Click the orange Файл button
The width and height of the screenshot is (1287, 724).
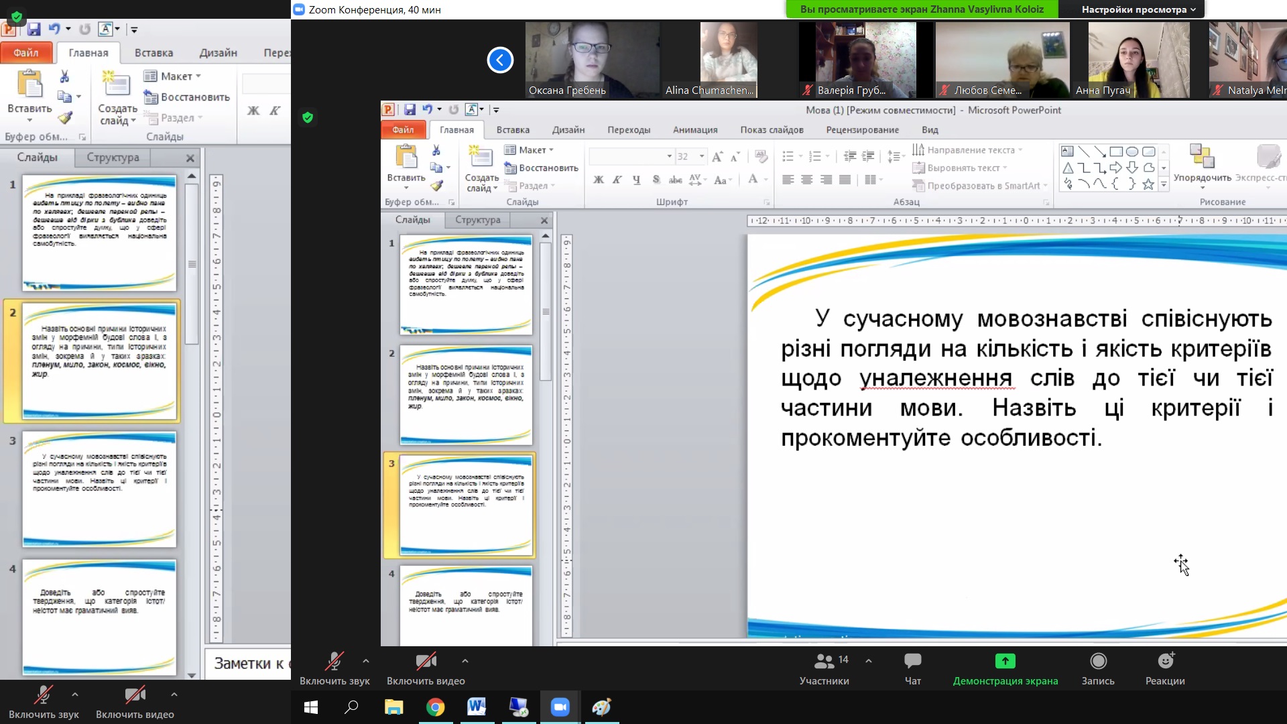pyautogui.click(x=26, y=53)
